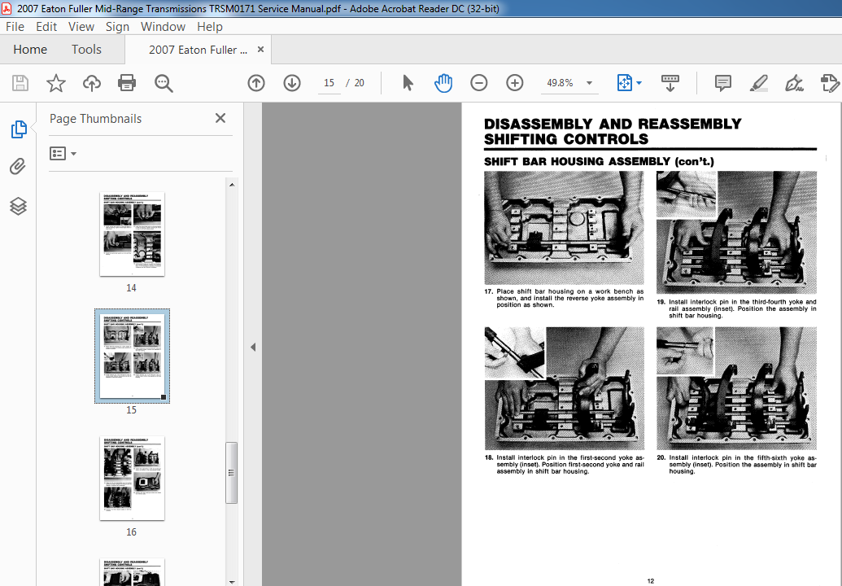This screenshot has width=842, height=586.
Task: Go to previous page arrow
Action: coord(256,83)
